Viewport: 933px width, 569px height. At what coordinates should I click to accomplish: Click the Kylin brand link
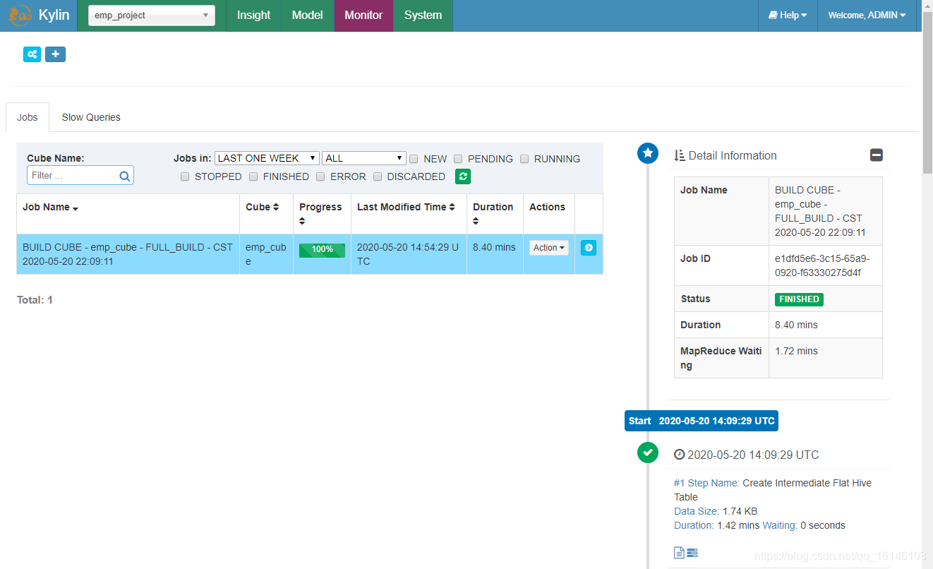coord(54,15)
